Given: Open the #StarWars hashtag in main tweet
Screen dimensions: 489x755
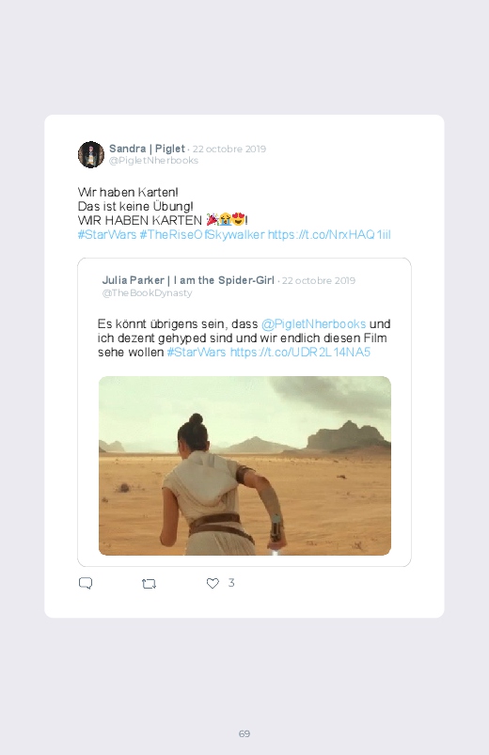Looking at the screenshot, I should click(x=107, y=234).
